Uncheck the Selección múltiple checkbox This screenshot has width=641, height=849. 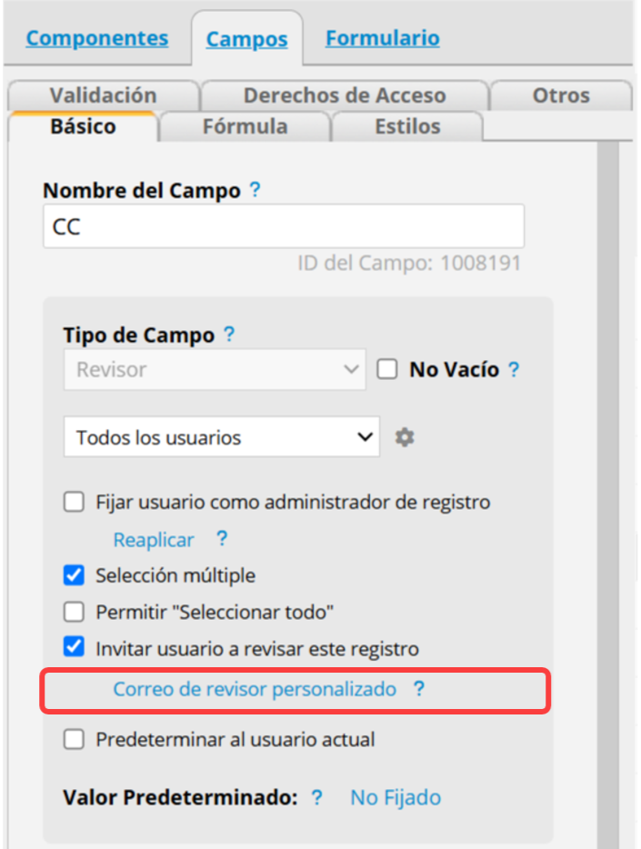click(74, 575)
